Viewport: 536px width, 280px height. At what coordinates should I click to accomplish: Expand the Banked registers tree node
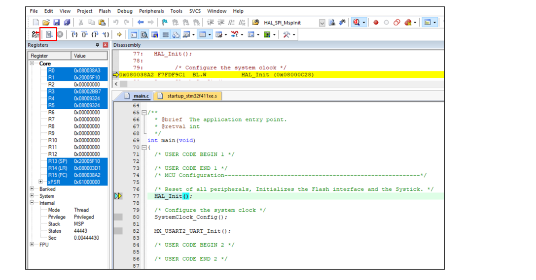point(32,189)
